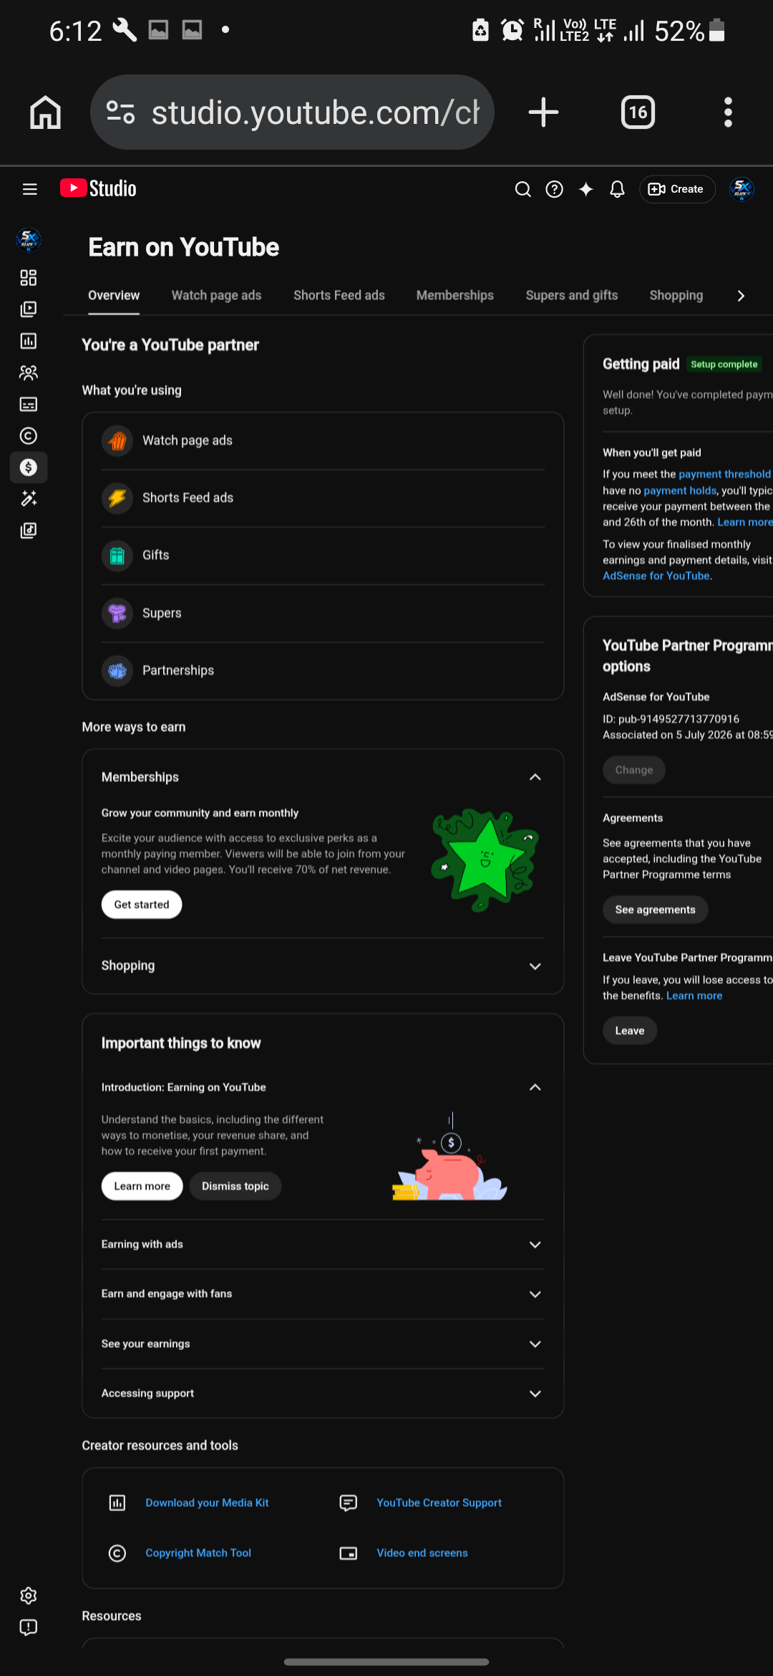Image resolution: width=773 pixels, height=1676 pixels.
Task: Open Content from the sidebar
Action: [x=29, y=309]
